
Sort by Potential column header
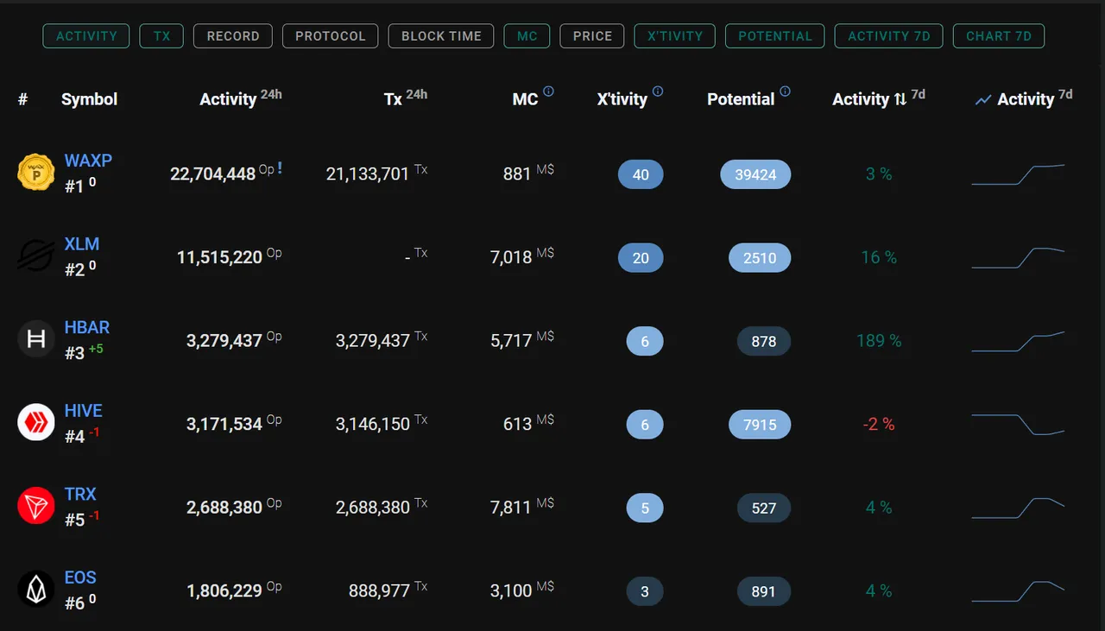[x=741, y=99]
